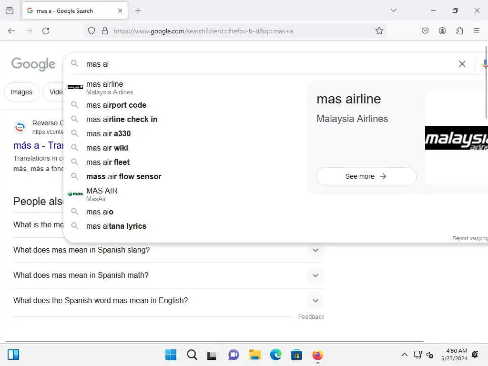Click Firefox icon in taskbar
The height and width of the screenshot is (366, 488).
coord(318,355)
